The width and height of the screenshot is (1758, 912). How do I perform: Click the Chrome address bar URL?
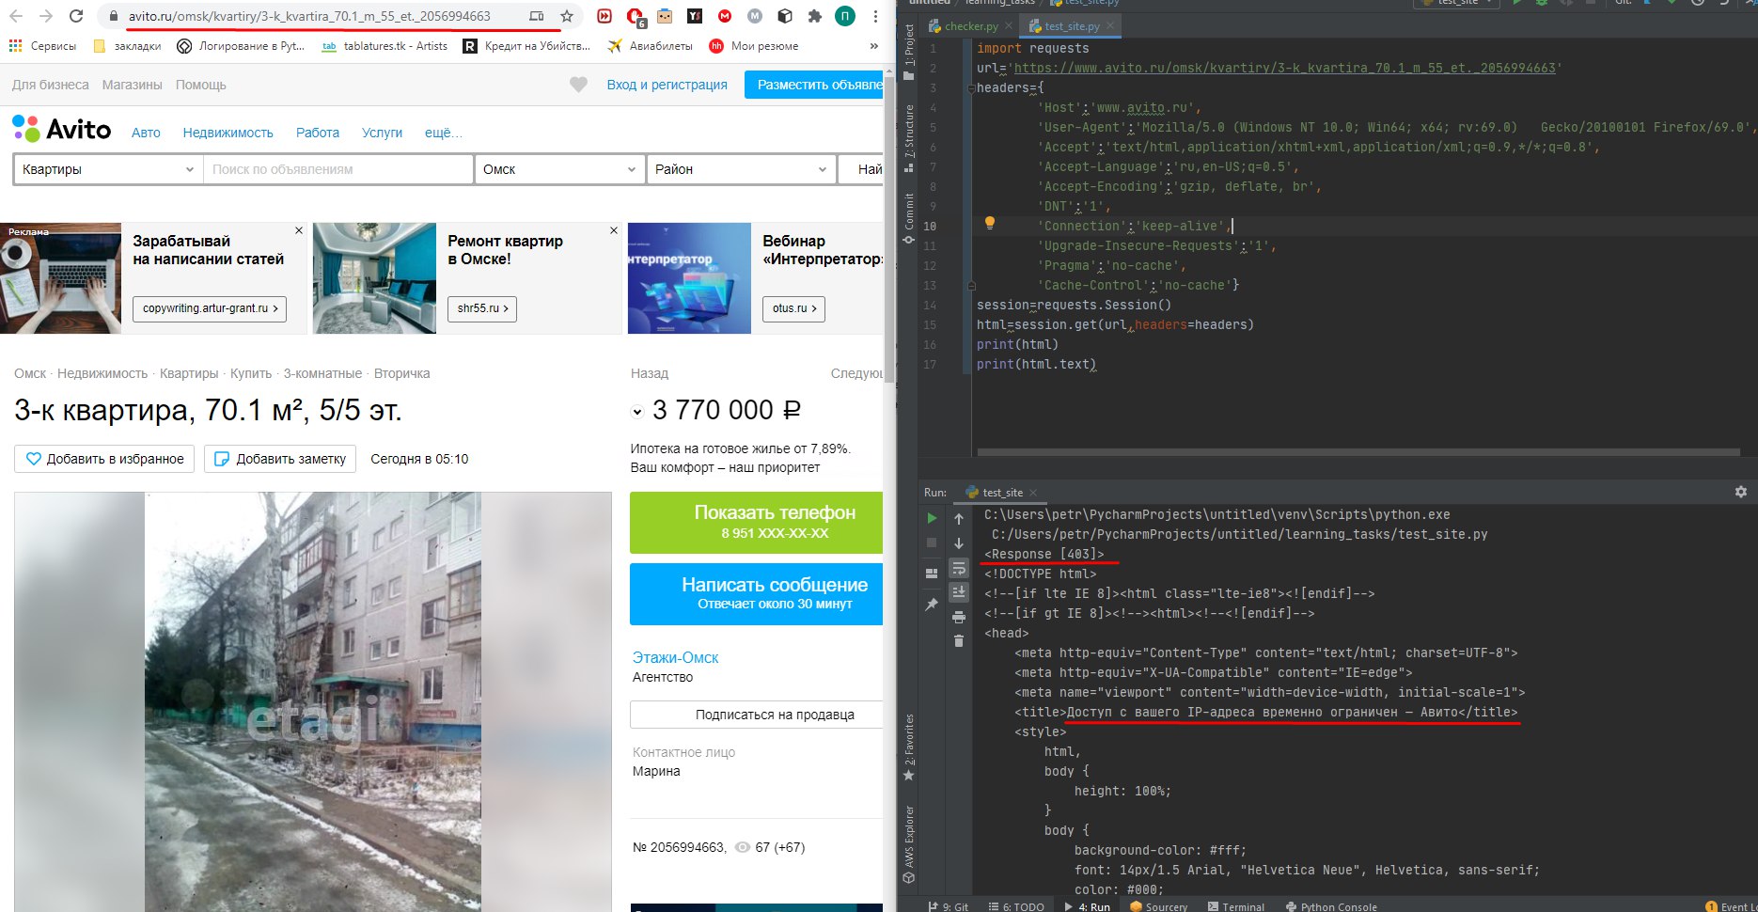(x=309, y=16)
